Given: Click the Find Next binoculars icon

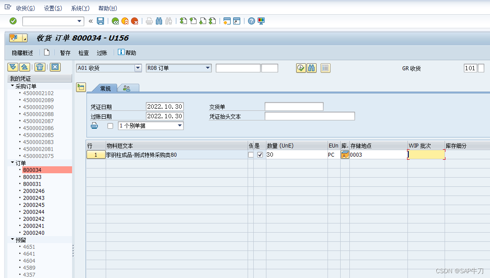Looking at the screenshot, I should click(169, 21).
